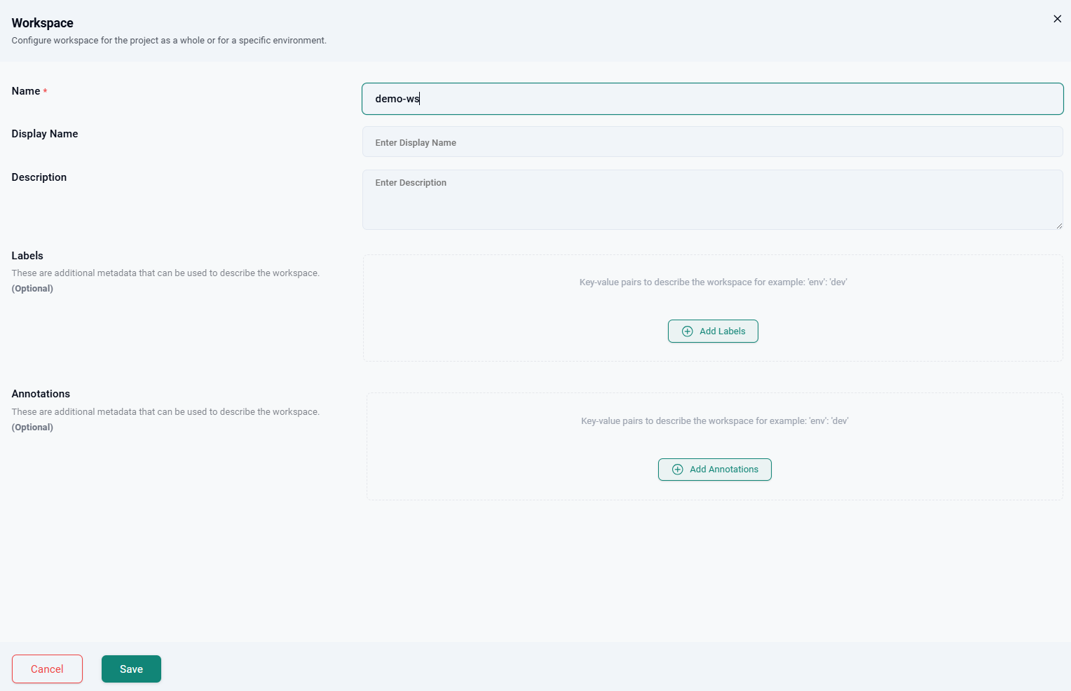Click the red asterisk beside Name

(x=45, y=90)
